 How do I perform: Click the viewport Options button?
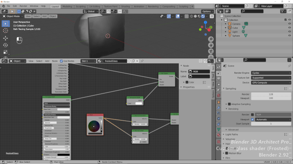coord(208,11)
